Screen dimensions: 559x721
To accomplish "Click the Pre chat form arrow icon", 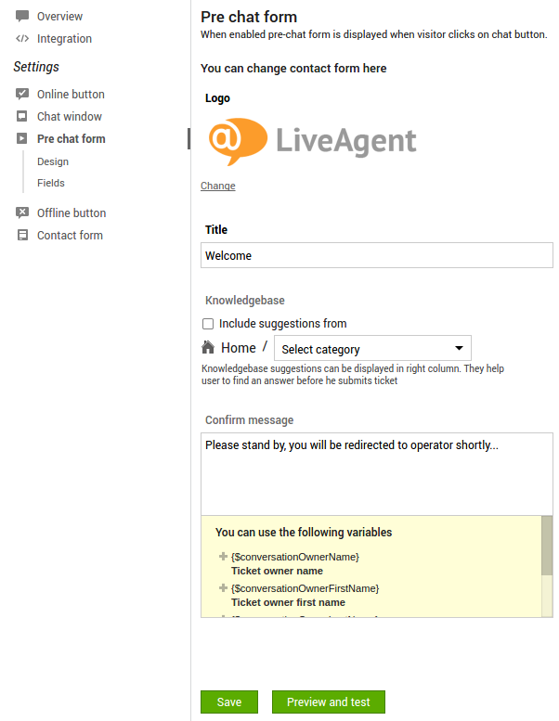I will click(x=22, y=138).
